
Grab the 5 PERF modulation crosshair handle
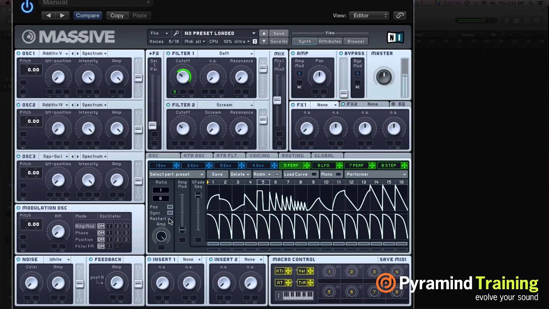click(307, 166)
